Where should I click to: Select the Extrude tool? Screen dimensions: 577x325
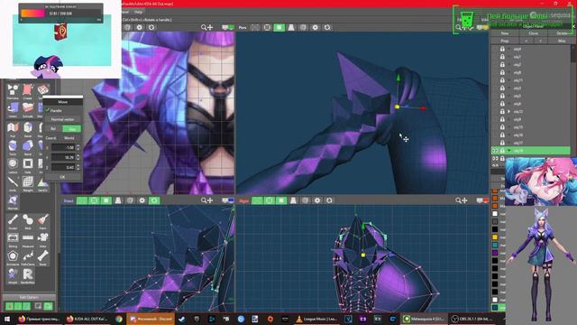click(x=28, y=108)
